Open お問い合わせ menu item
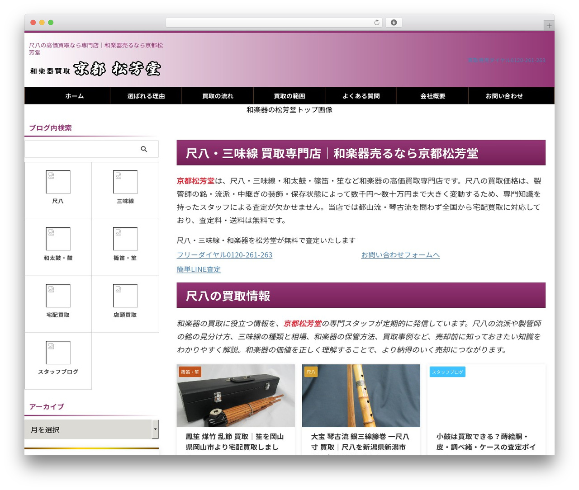 coord(504,96)
